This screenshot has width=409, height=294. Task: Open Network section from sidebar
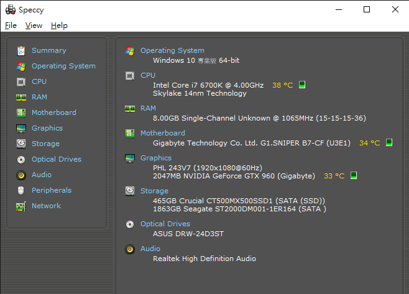click(46, 206)
